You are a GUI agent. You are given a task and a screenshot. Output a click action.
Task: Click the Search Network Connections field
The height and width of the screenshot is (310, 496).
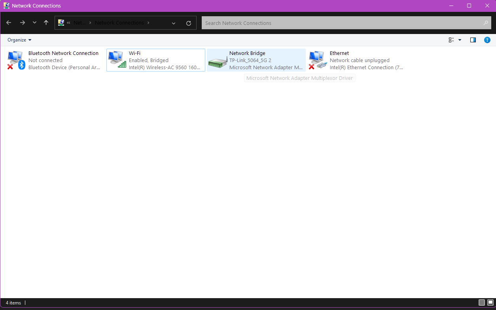click(342, 23)
